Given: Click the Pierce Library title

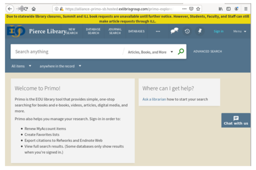Looking at the screenshot, I should [x=48, y=31].
